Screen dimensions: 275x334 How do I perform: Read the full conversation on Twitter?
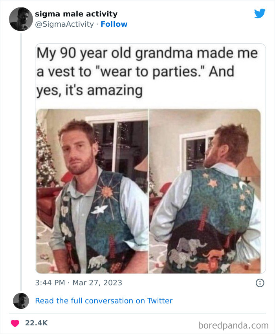104,301
